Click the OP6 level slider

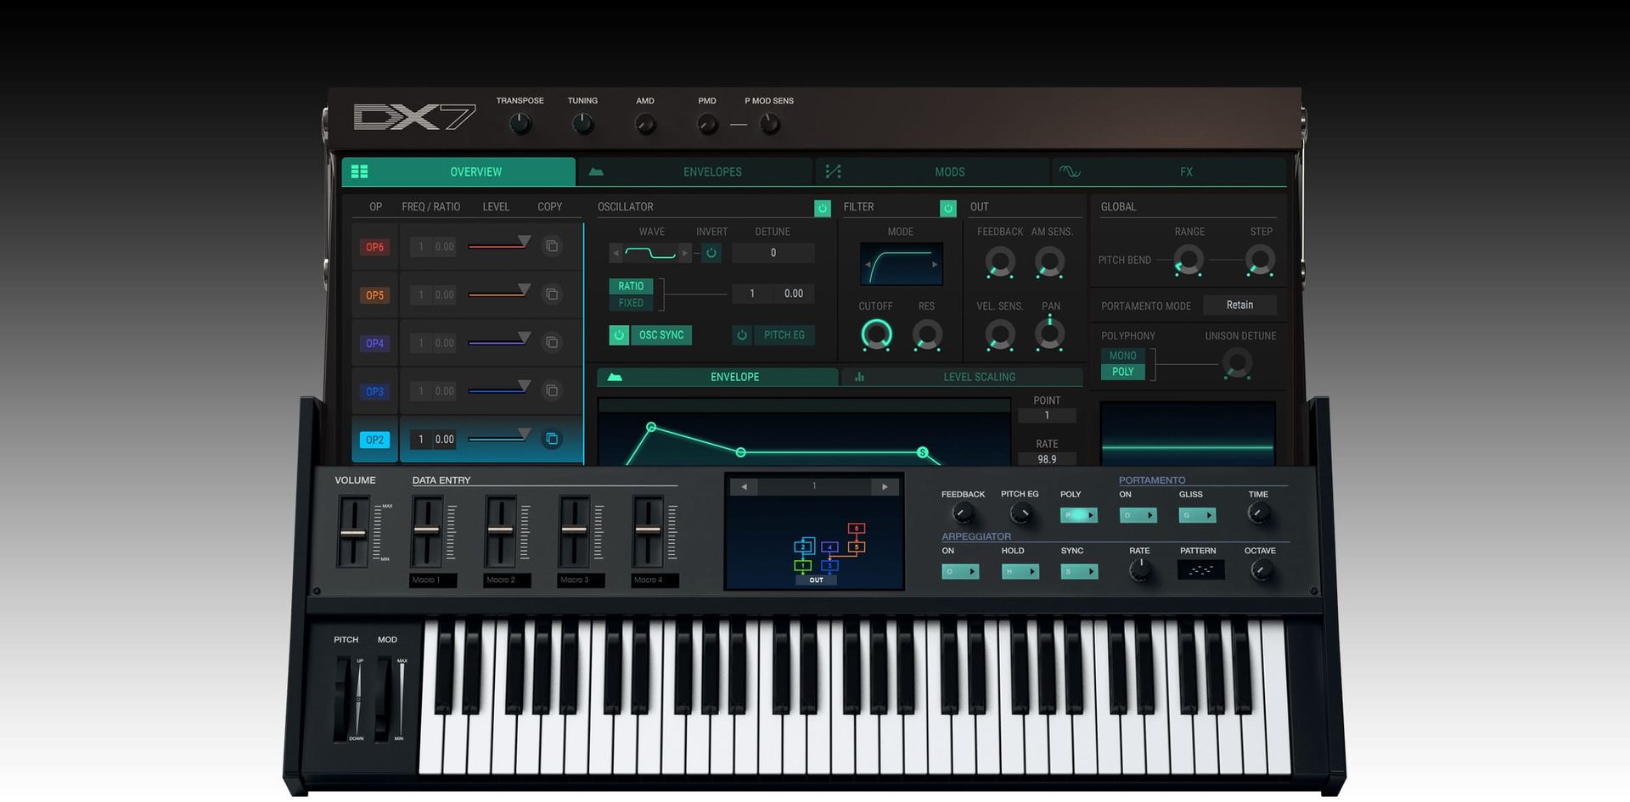point(499,245)
